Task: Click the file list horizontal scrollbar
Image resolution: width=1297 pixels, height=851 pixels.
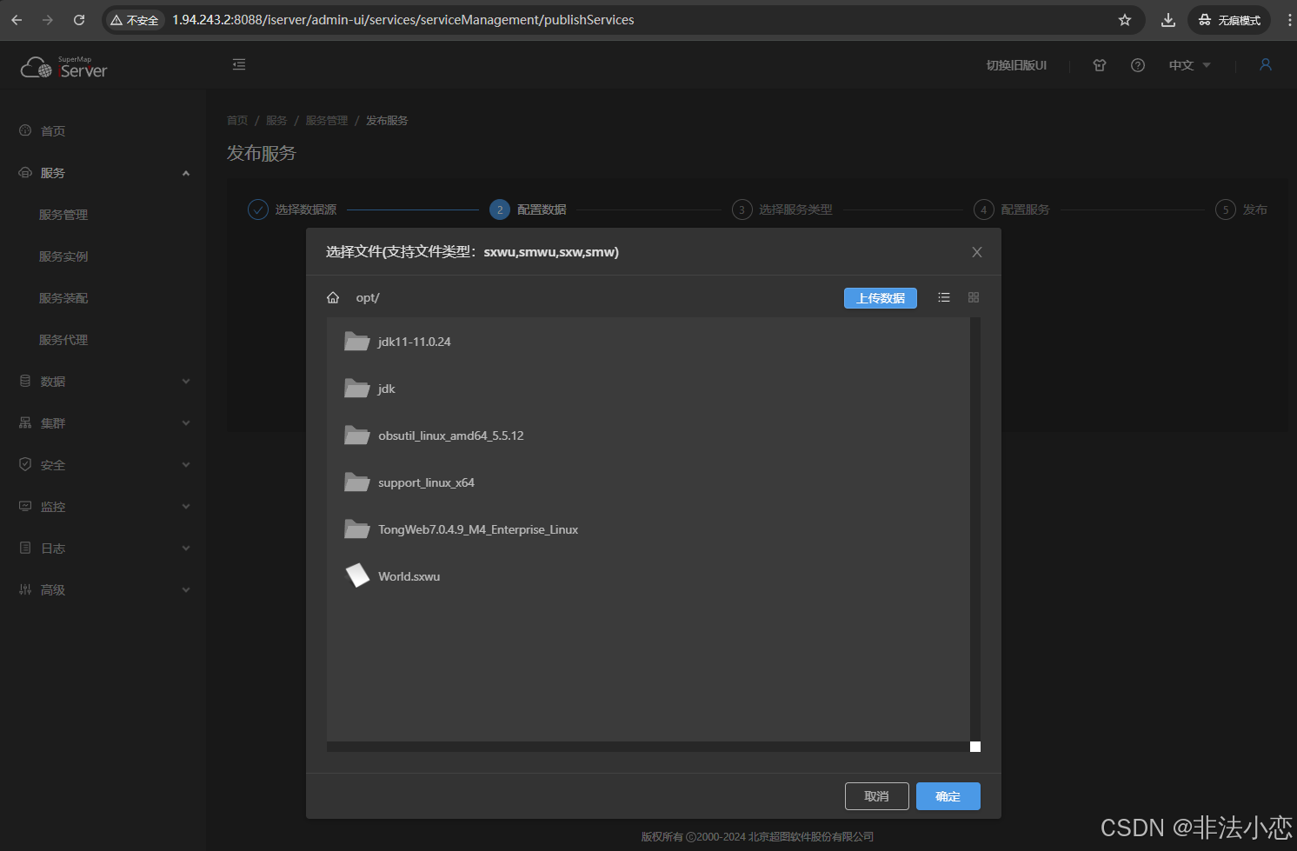Action: click(x=648, y=747)
